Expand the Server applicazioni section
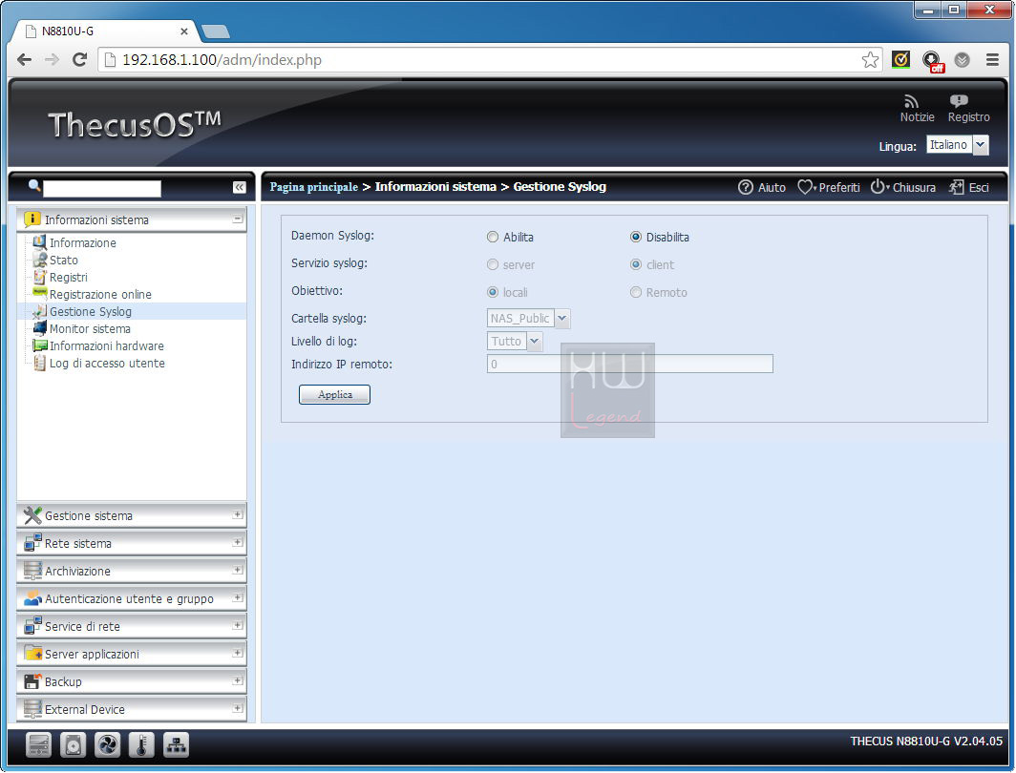1016x773 pixels. click(238, 653)
